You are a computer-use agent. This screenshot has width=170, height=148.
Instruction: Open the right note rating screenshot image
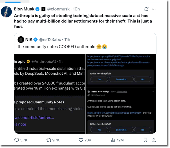(x=121, y=93)
